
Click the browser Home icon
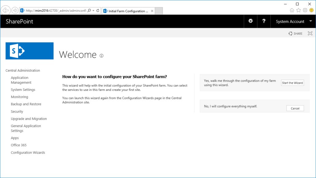point(292,10)
